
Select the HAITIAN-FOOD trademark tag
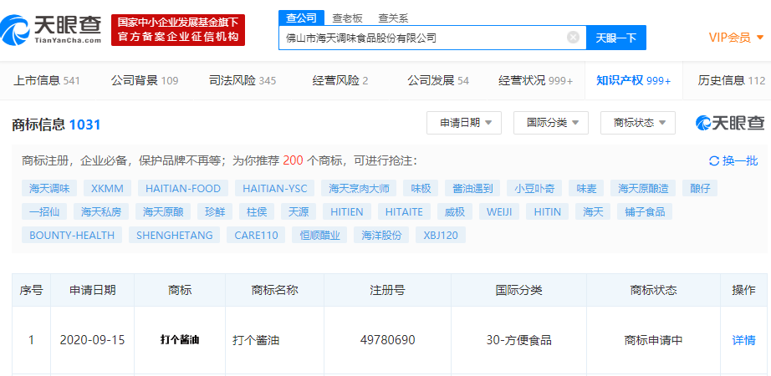coord(183,188)
